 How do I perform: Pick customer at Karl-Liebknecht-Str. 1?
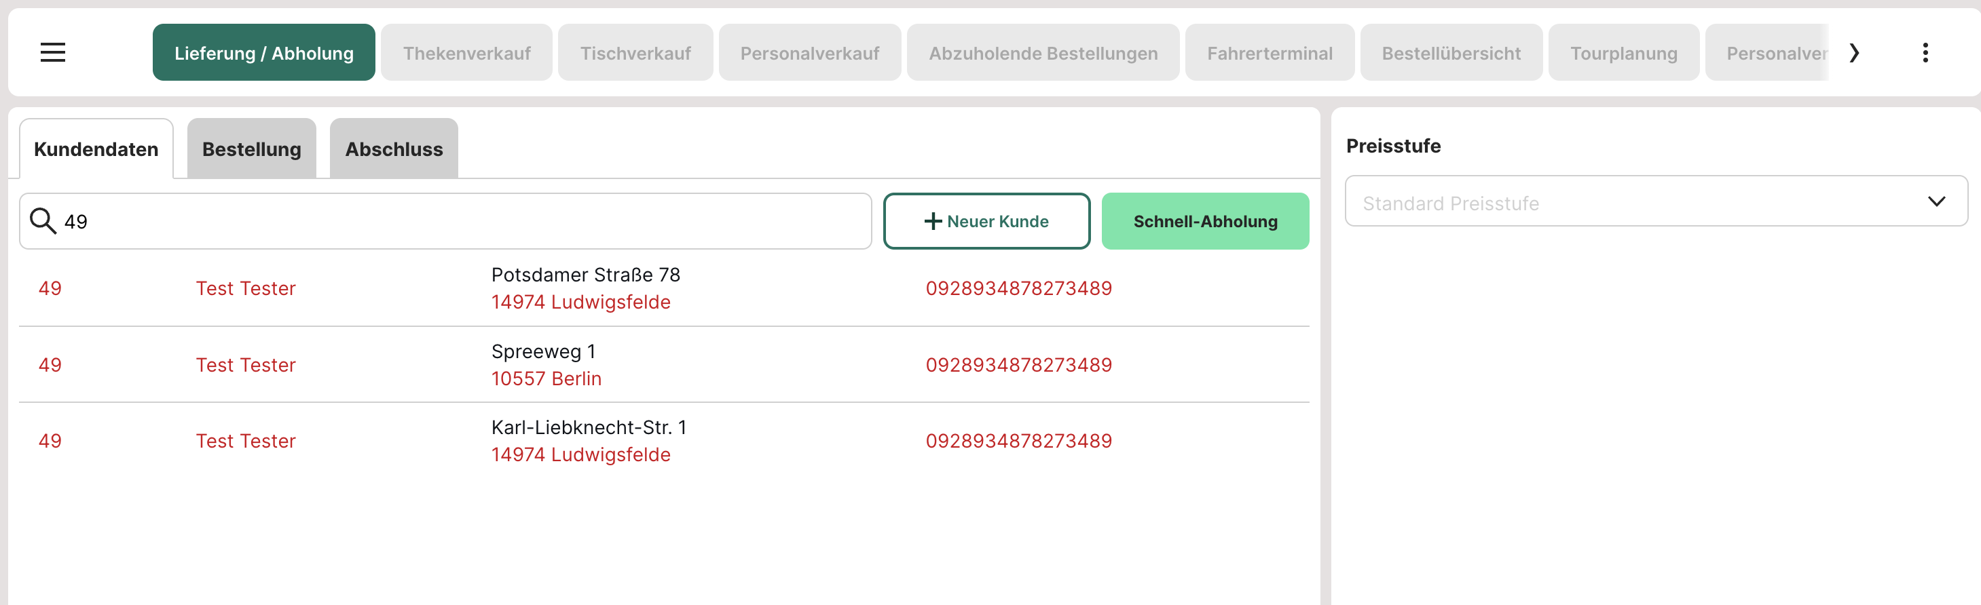coord(589,440)
